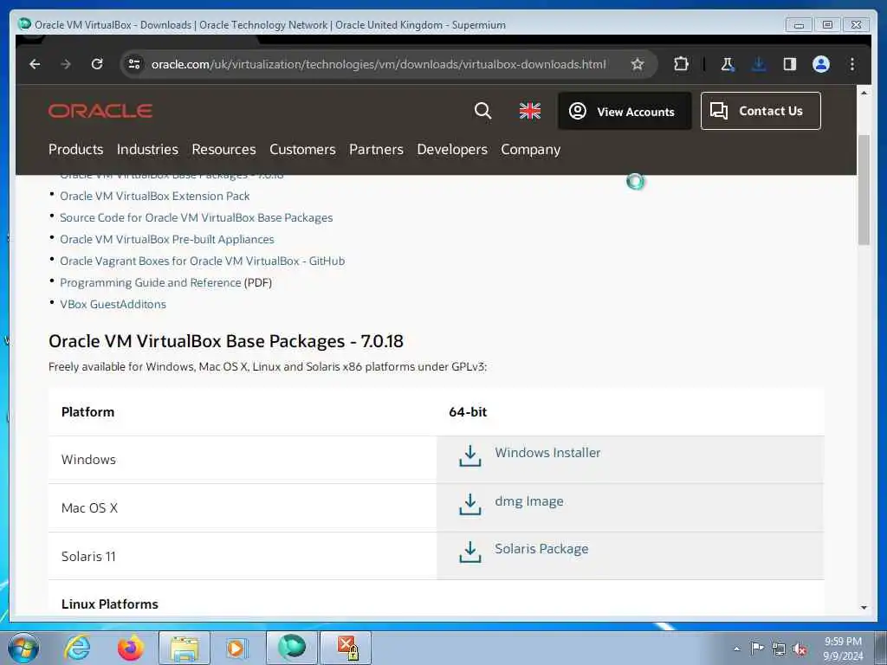This screenshot has width=887, height=665.
Task: Download the dmg Image link
Action: (529, 501)
